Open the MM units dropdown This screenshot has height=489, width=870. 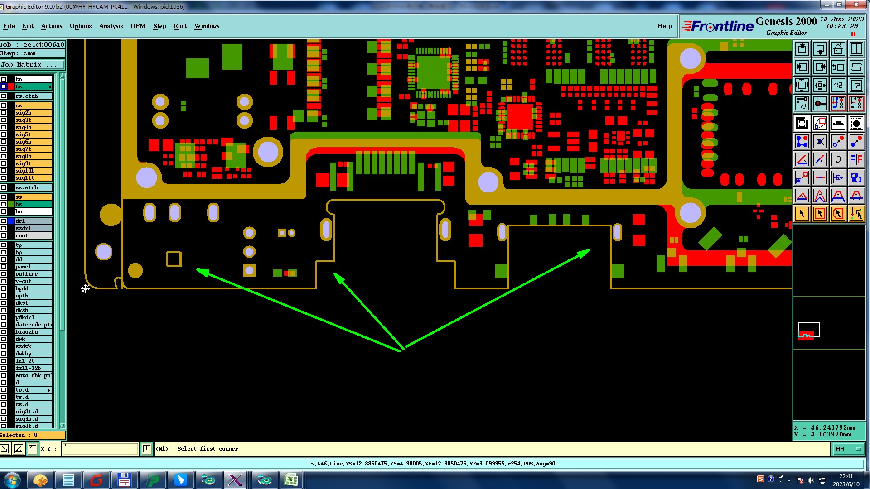tap(848, 449)
